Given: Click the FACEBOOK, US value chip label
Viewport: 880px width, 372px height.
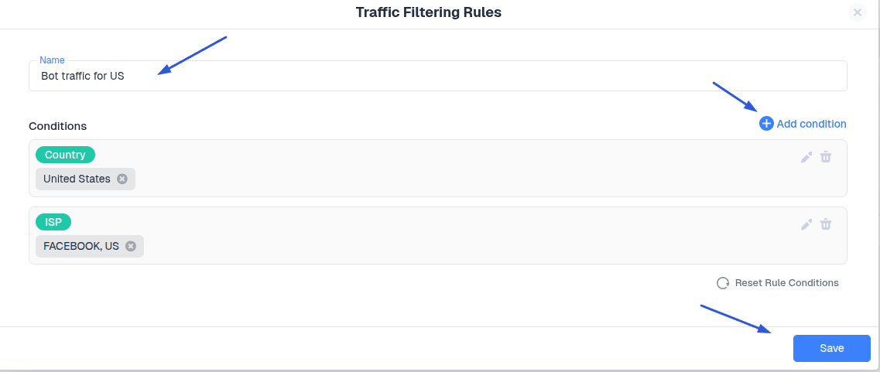Looking at the screenshot, I should (x=81, y=246).
